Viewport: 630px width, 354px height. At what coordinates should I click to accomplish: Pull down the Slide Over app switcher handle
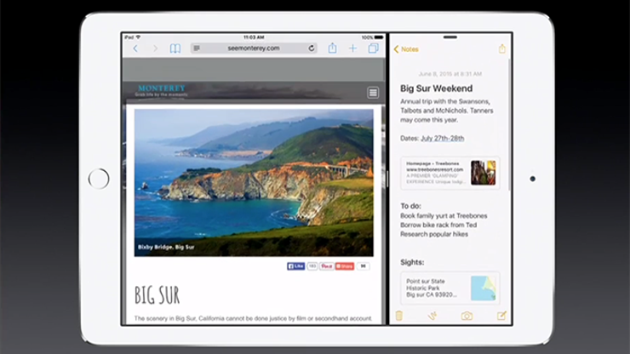click(x=450, y=38)
